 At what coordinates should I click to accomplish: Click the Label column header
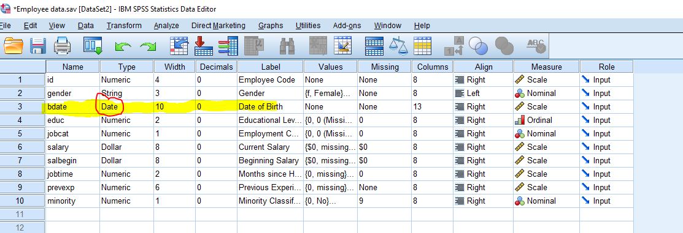tap(271, 67)
